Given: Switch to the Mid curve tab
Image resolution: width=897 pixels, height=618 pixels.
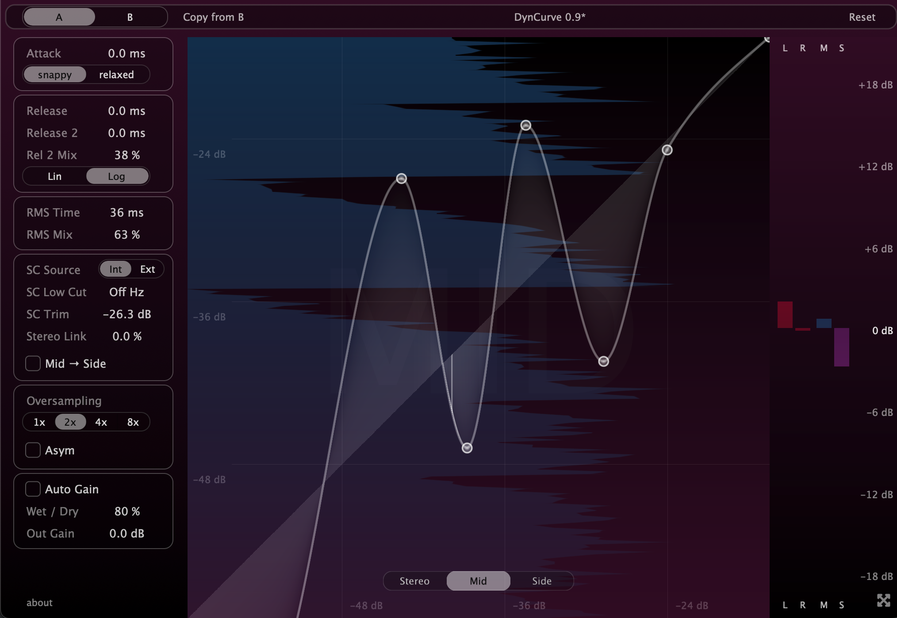Looking at the screenshot, I should click(x=478, y=581).
